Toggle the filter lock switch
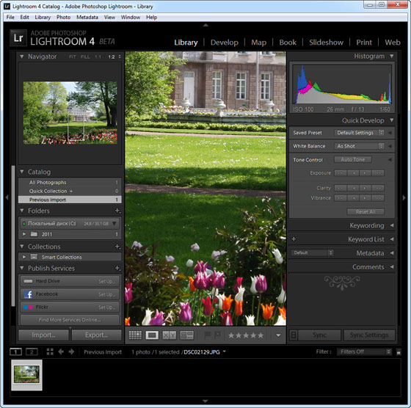411x408 pixels. click(399, 352)
